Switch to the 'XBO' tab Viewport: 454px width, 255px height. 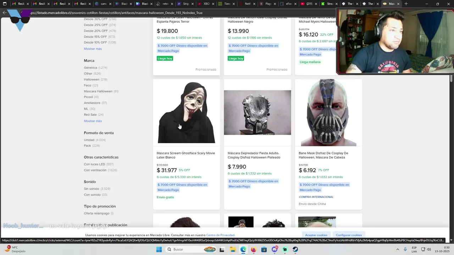point(206,4)
